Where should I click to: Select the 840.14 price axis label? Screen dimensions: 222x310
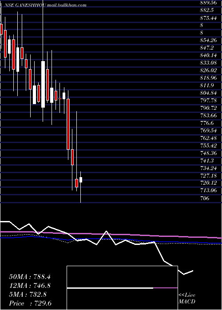point(209,55)
